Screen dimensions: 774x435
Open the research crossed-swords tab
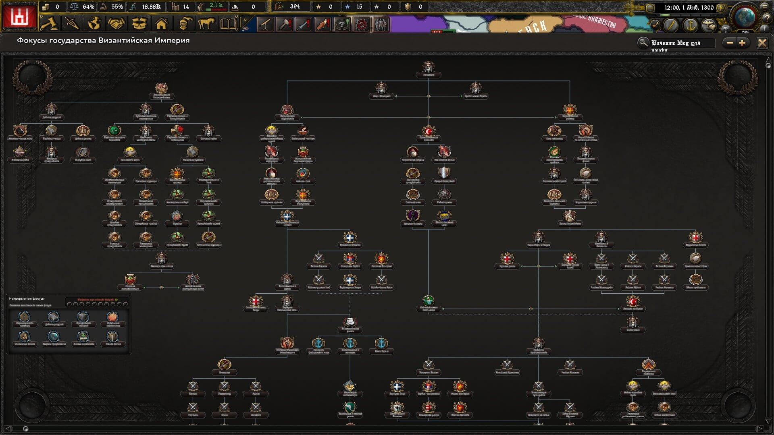(x=72, y=24)
